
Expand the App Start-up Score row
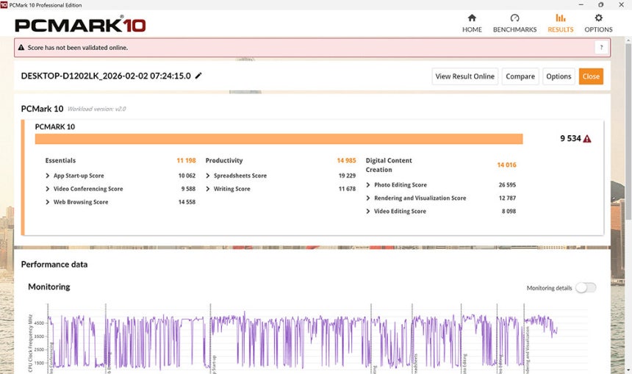pyautogui.click(x=49, y=176)
